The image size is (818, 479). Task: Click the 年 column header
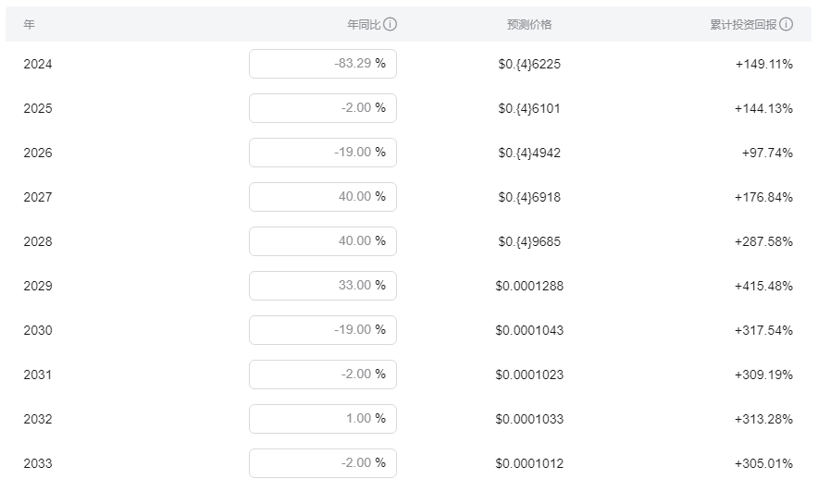pyautogui.click(x=29, y=24)
